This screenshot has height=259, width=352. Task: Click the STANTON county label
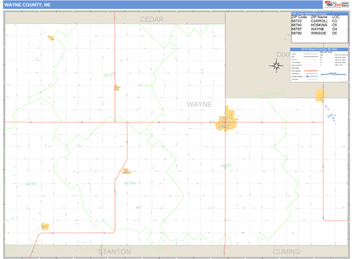click(114, 251)
